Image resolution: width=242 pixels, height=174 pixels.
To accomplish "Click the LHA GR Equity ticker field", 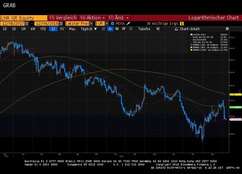I will (23, 18).
